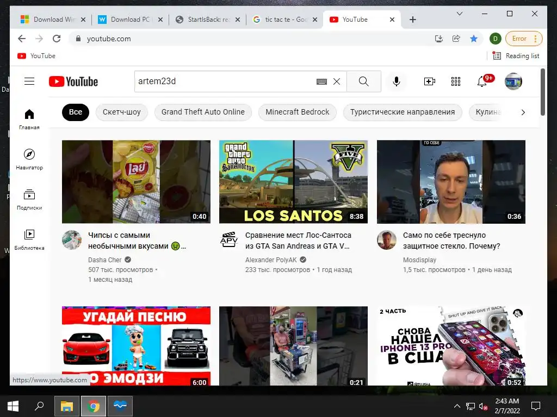Image resolution: width=557 pixels, height=417 pixels.
Task: Open Mosdisplay channel name
Action: tap(419, 260)
